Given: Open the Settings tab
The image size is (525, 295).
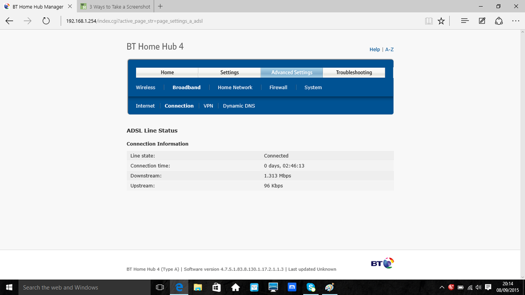Looking at the screenshot, I should [x=229, y=72].
